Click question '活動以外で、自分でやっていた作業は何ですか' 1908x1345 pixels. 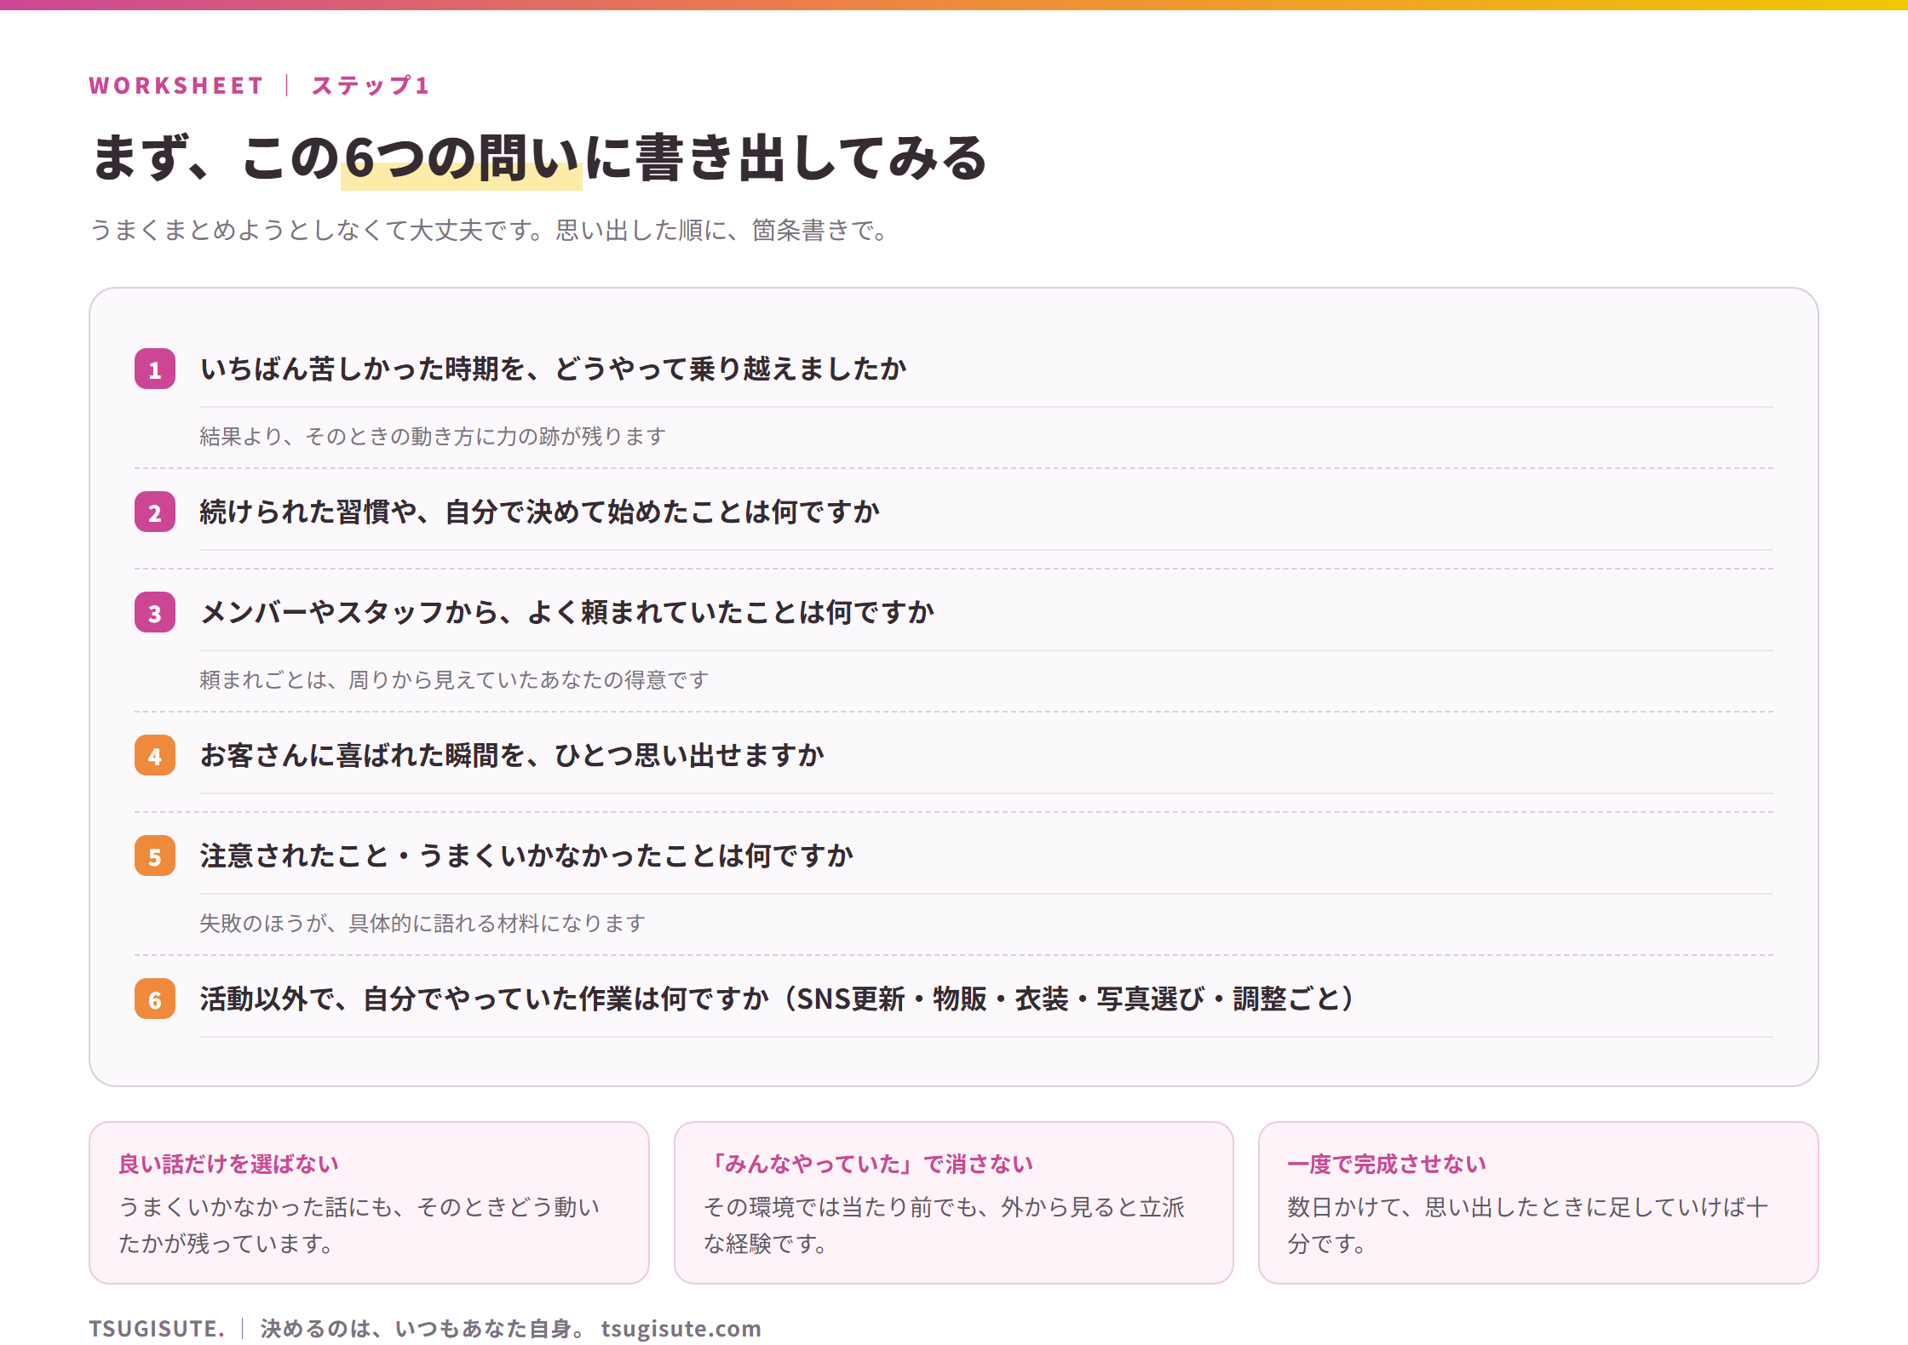[486, 999]
